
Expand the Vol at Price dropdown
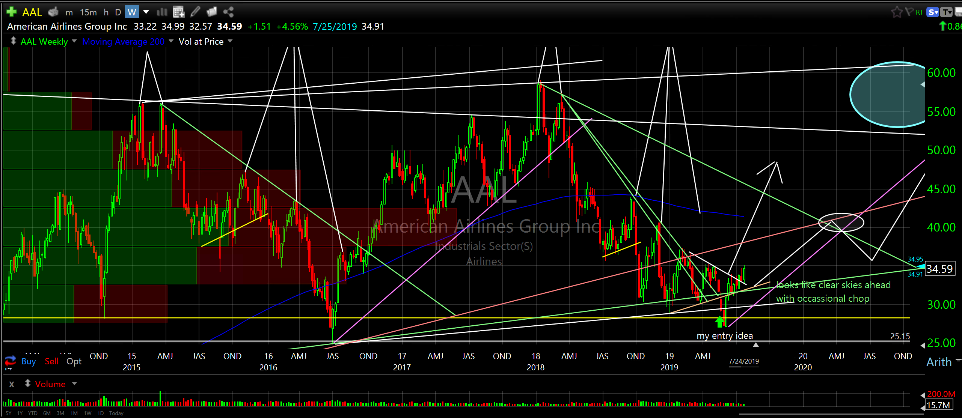(x=230, y=41)
